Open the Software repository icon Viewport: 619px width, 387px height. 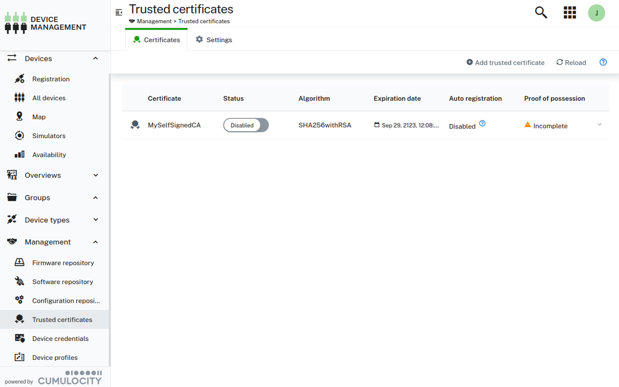pyautogui.click(x=19, y=281)
